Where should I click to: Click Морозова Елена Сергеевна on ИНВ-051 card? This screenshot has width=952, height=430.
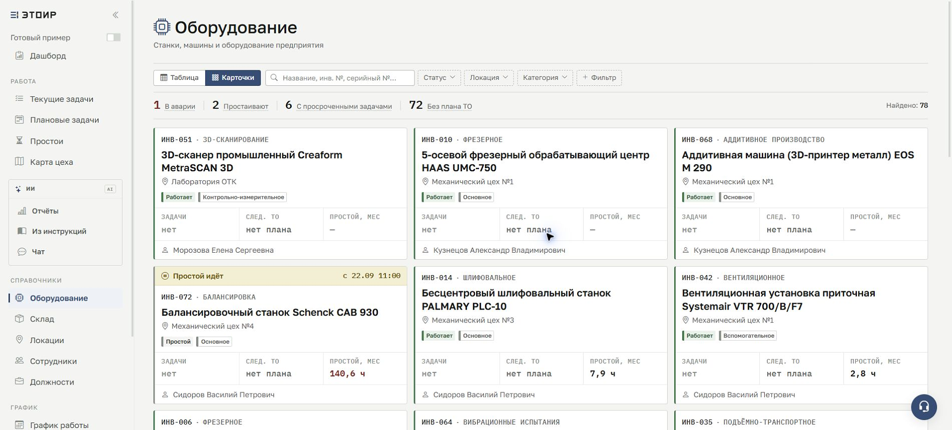pyautogui.click(x=223, y=250)
